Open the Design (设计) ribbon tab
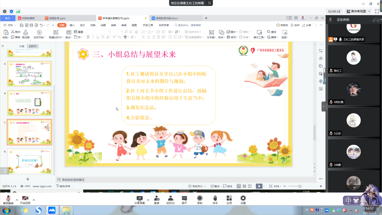Image resolution: width=382 pixels, height=215 pixels. click(82, 25)
